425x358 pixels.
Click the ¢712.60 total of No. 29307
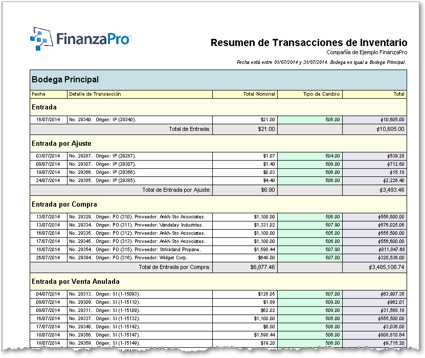(x=396, y=164)
